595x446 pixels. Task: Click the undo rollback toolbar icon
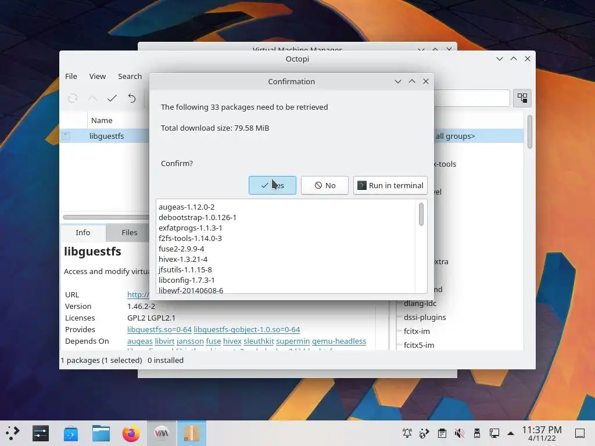click(132, 99)
